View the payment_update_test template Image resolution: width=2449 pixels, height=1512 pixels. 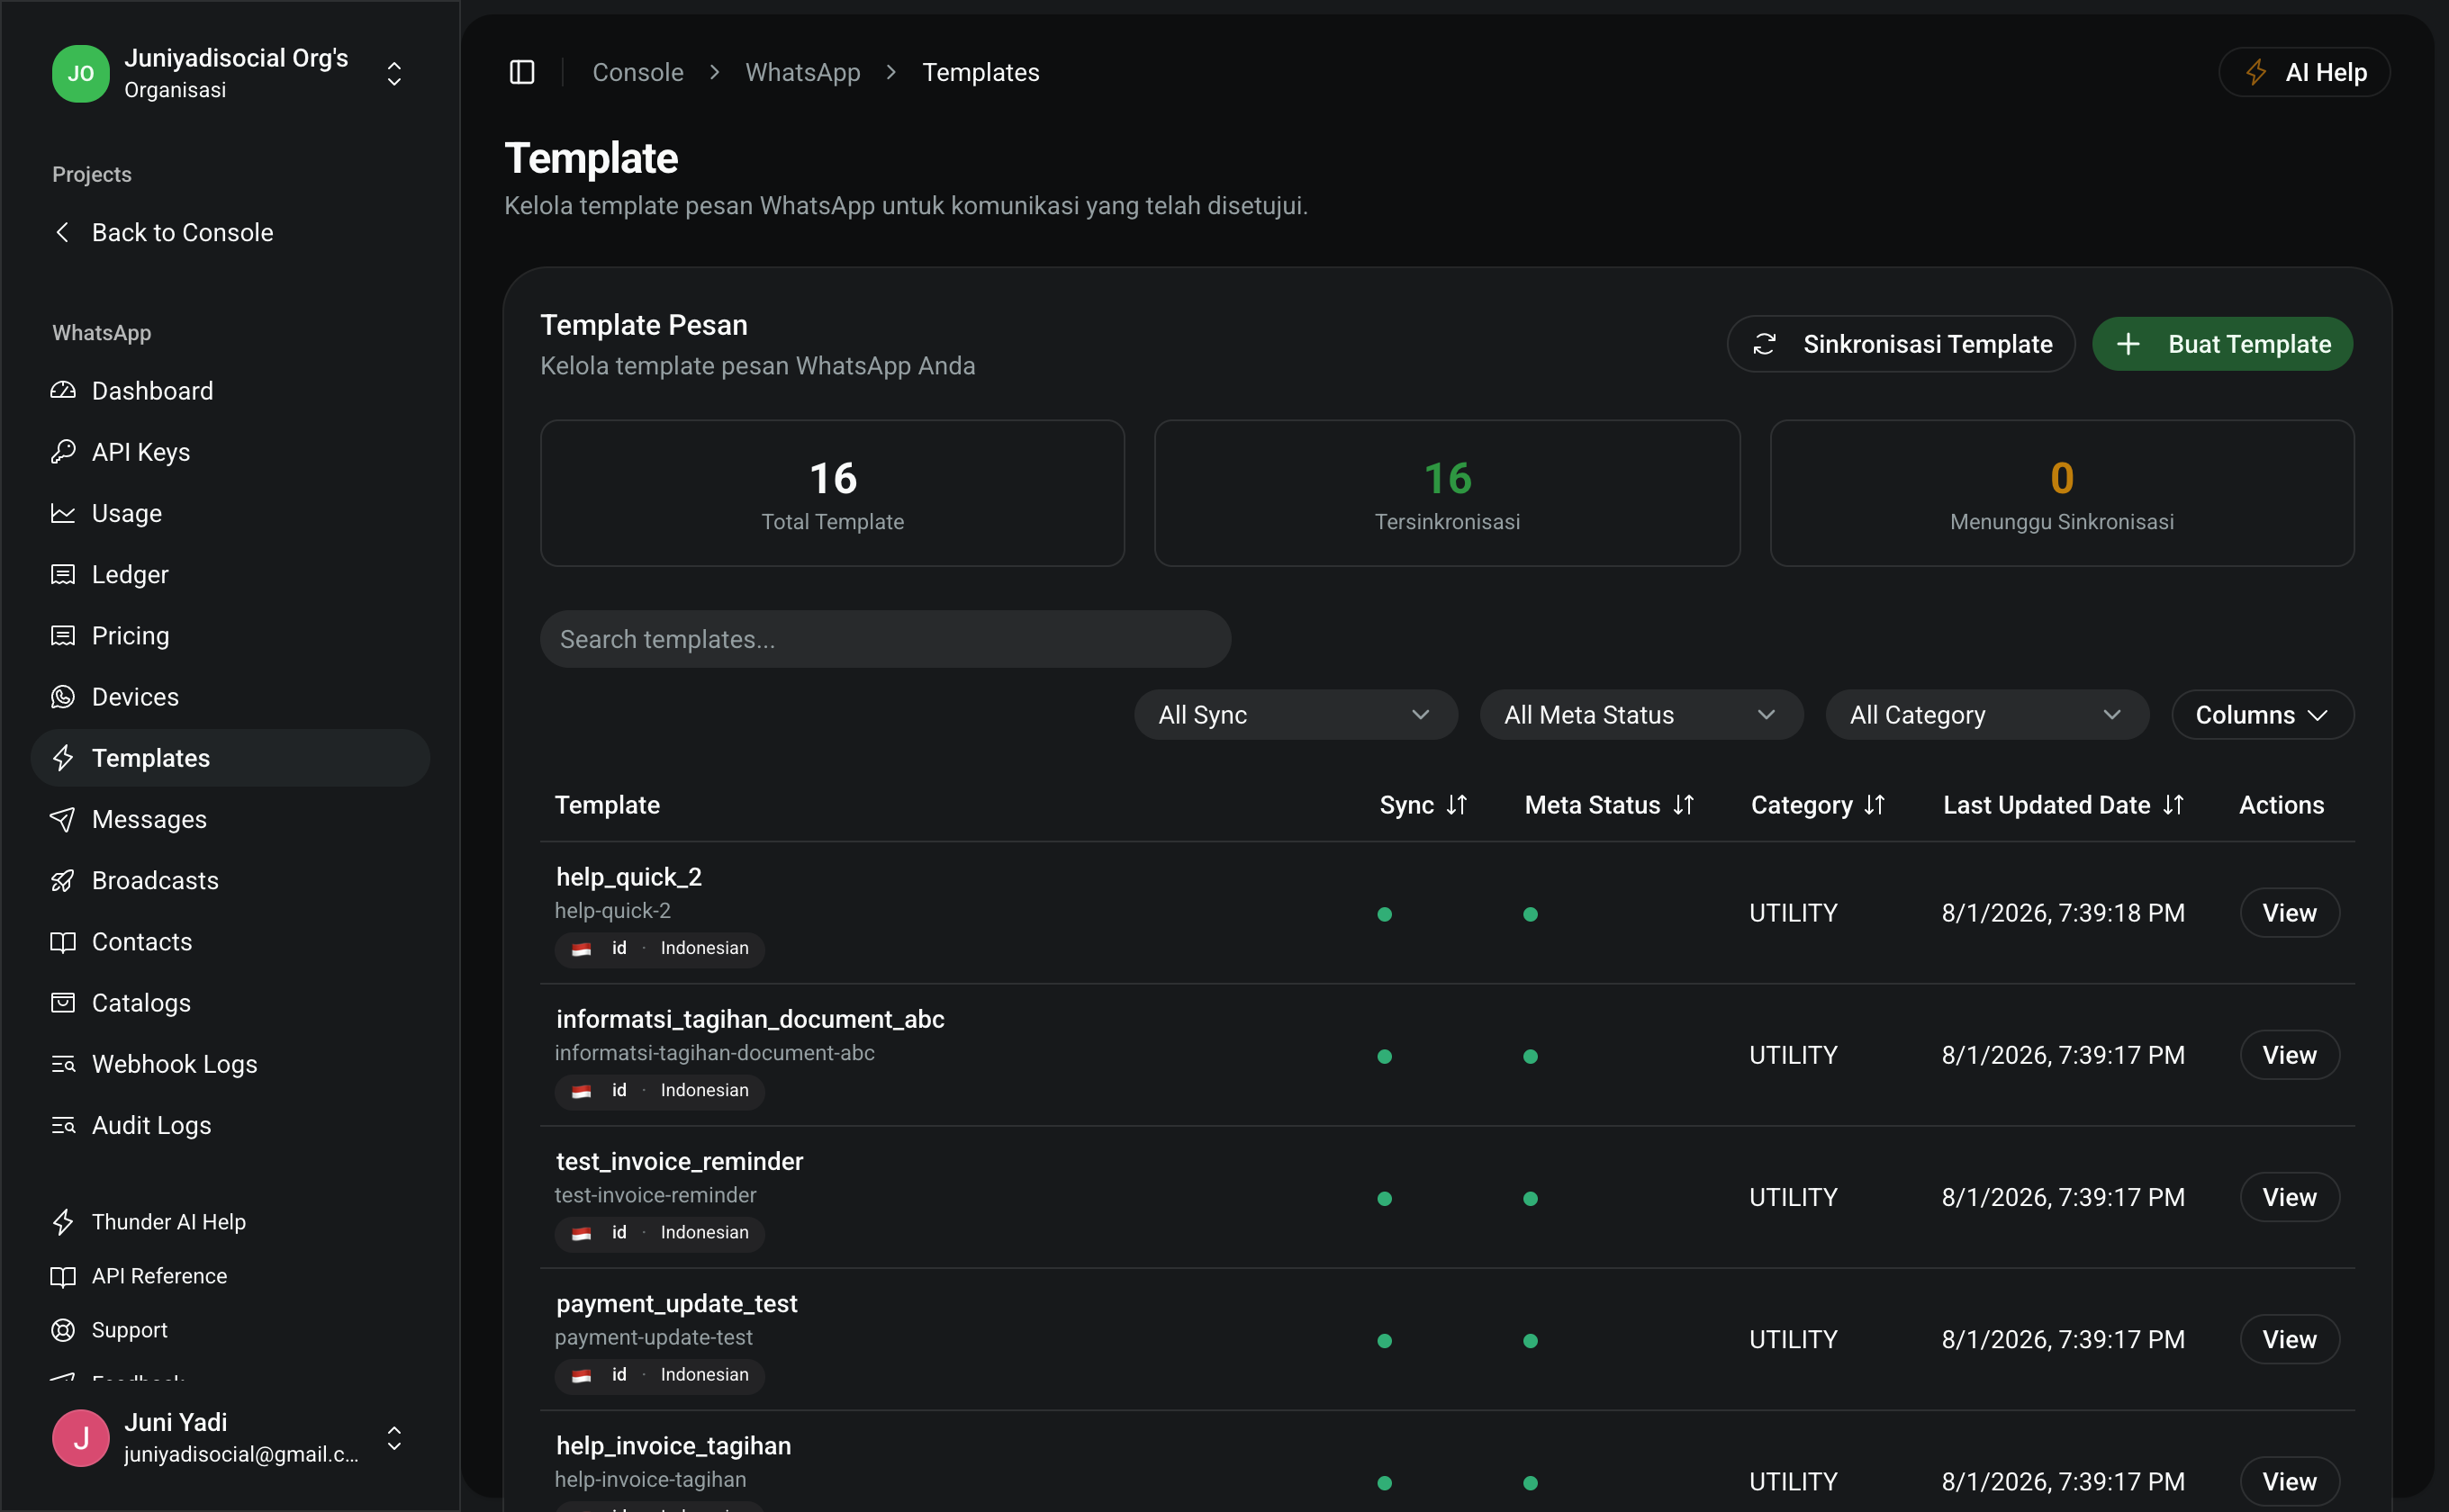[x=2289, y=1339]
